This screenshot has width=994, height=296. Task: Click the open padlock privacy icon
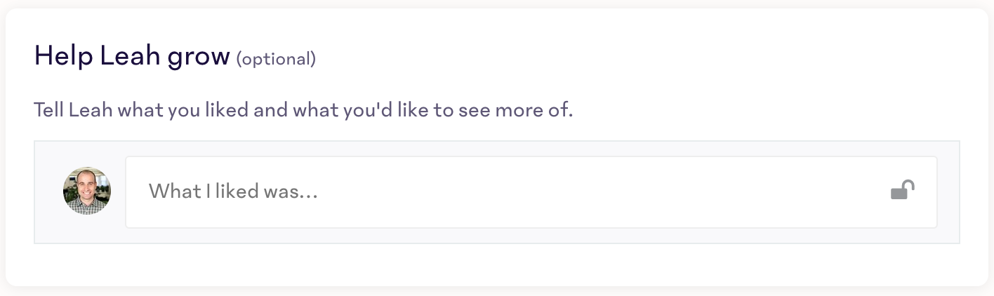(x=903, y=190)
